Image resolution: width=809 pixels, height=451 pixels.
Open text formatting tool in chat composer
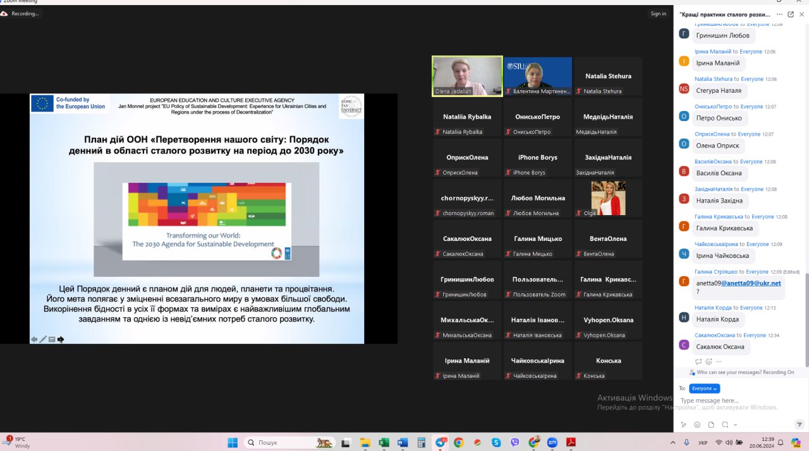(683, 425)
